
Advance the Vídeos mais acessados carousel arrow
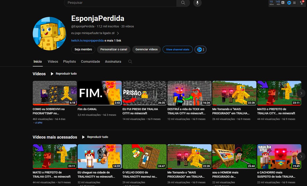pyautogui.click(x=301, y=156)
